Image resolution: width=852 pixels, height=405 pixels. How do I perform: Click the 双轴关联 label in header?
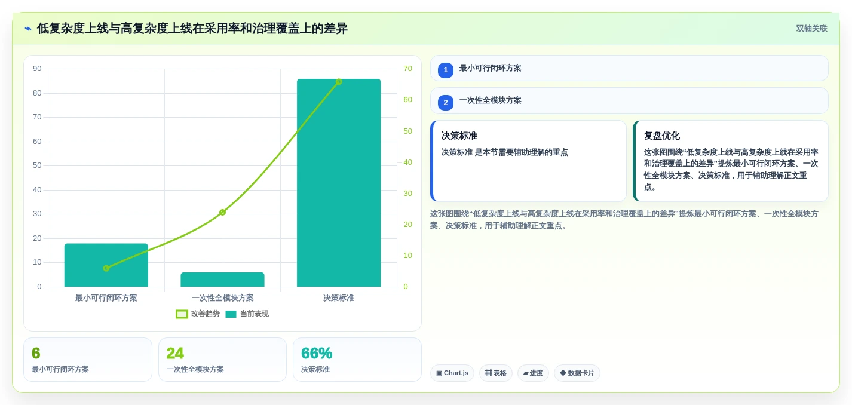click(811, 29)
